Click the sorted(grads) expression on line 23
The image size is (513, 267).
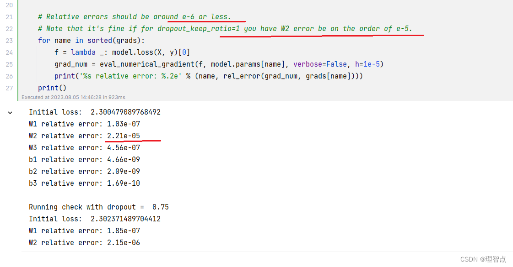click(x=114, y=40)
